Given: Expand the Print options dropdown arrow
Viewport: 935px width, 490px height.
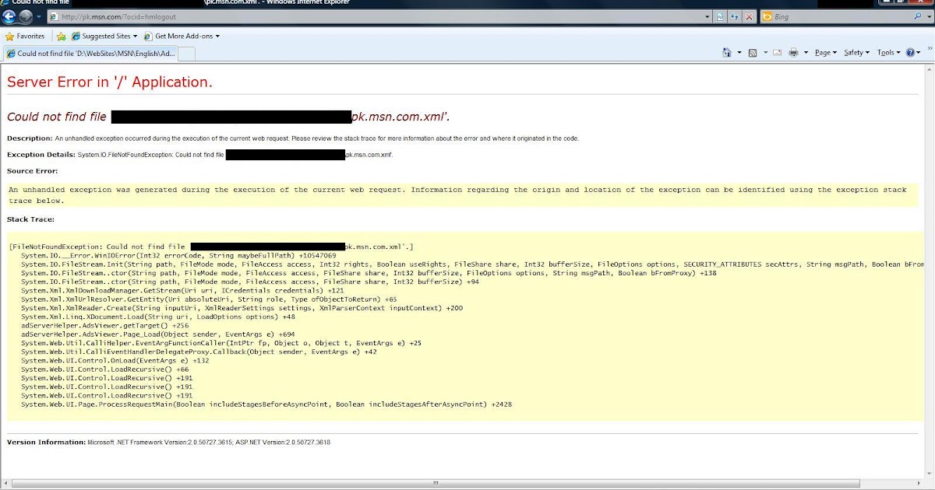Looking at the screenshot, I should pyautogui.click(x=805, y=53).
